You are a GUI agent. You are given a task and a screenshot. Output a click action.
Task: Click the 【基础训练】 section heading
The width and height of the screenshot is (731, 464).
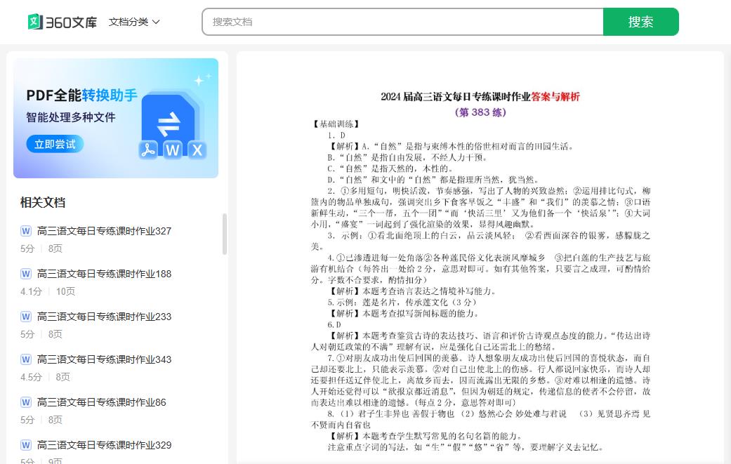click(x=336, y=124)
